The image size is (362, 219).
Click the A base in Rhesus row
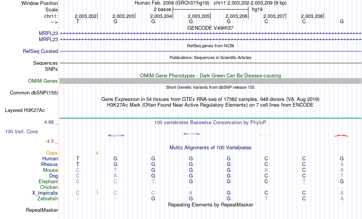pyautogui.click(x=342, y=164)
